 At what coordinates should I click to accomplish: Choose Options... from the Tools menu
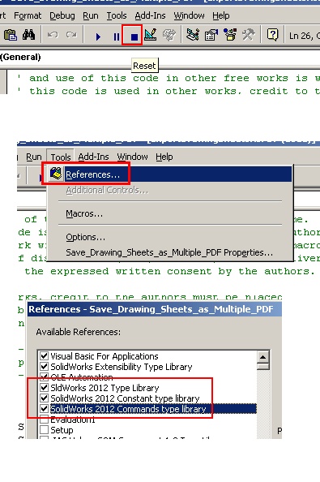[x=85, y=237]
